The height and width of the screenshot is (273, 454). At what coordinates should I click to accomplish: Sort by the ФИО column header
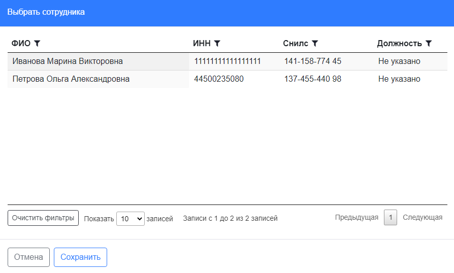(21, 44)
